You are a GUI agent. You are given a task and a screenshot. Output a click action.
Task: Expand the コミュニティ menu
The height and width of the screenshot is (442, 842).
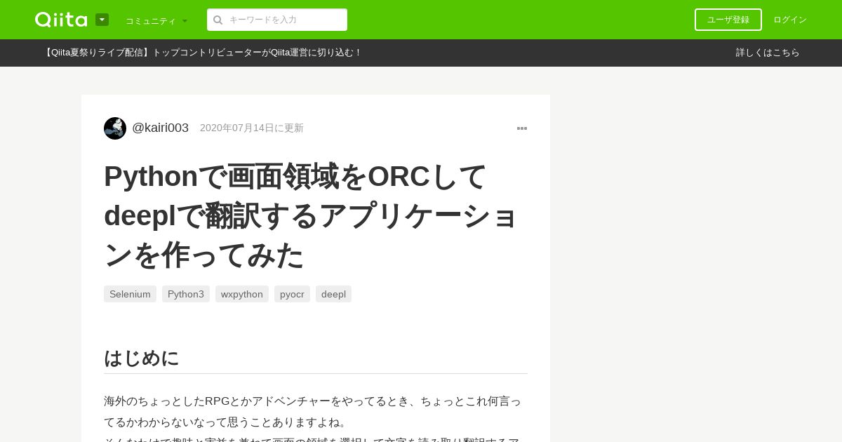pyautogui.click(x=156, y=21)
